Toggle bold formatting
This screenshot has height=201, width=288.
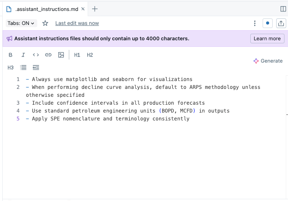pyautogui.click(x=11, y=55)
